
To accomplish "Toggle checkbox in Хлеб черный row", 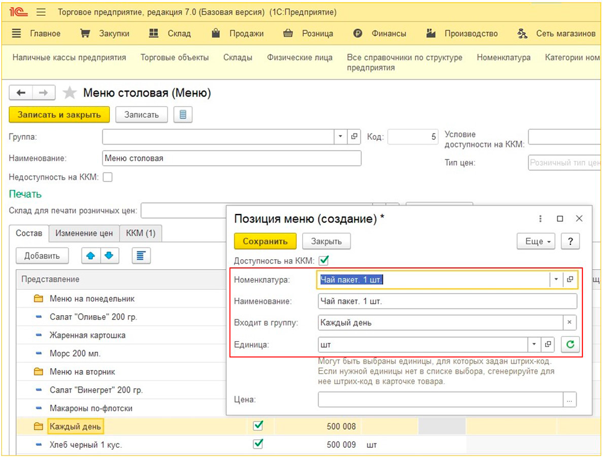I will pyautogui.click(x=258, y=444).
